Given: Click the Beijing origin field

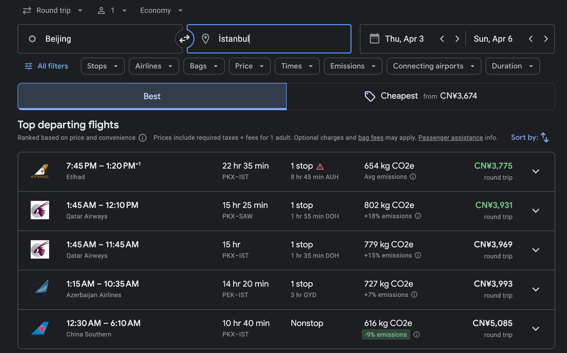Looking at the screenshot, I should [100, 39].
